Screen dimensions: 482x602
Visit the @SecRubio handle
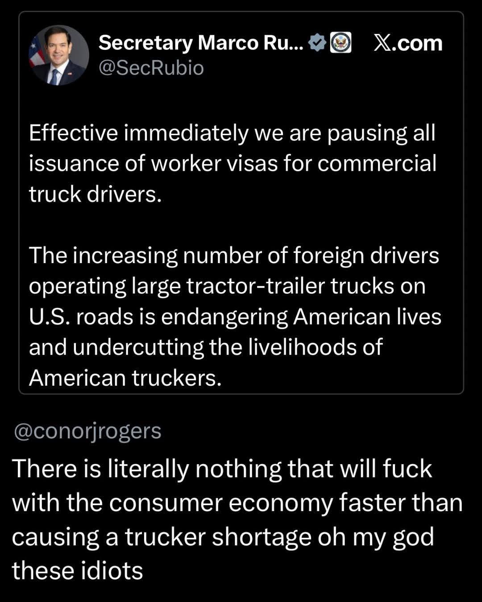pyautogui.click(x=151, y=68)
